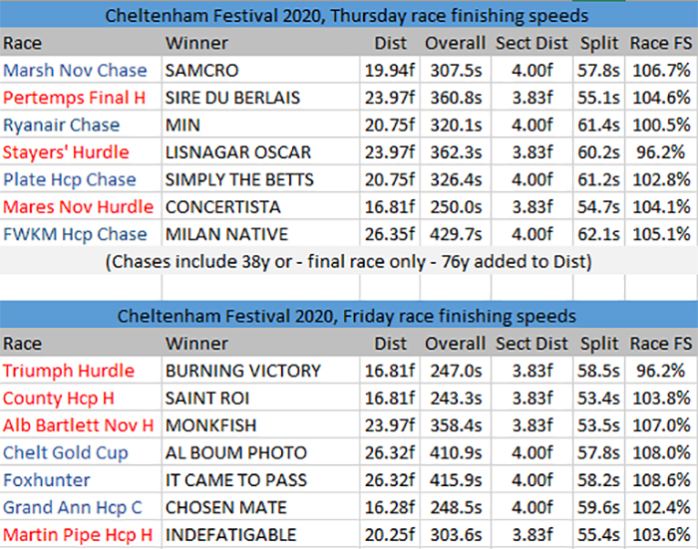
Task: Select the MILAN NATIVE winner cell
Action: coord(226,234)
